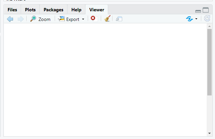Open the Zoom viewer window
215x139 pixels.
[x=40, y=19]
